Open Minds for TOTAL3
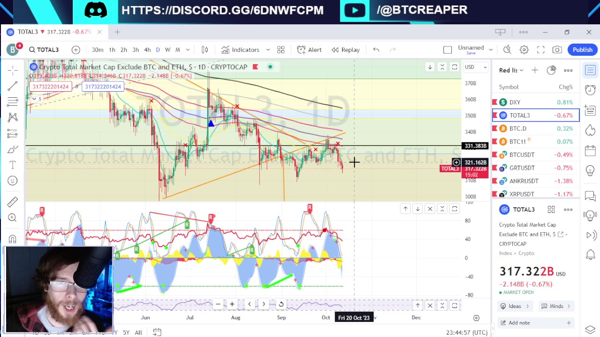The height and width of the screenshot is (337, 600). coord(556,306)
